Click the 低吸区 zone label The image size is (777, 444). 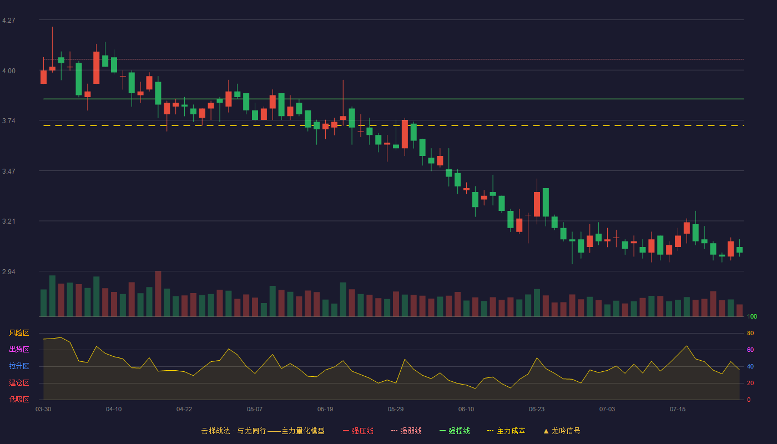pos(19,399)
